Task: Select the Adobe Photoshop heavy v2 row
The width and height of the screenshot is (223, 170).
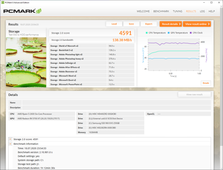Action: point(92,59)
